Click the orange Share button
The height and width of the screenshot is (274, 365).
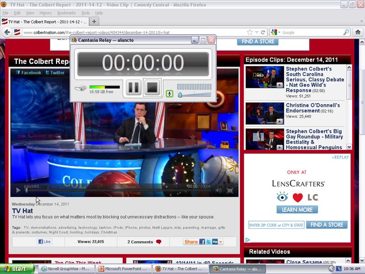coord(191,242)
